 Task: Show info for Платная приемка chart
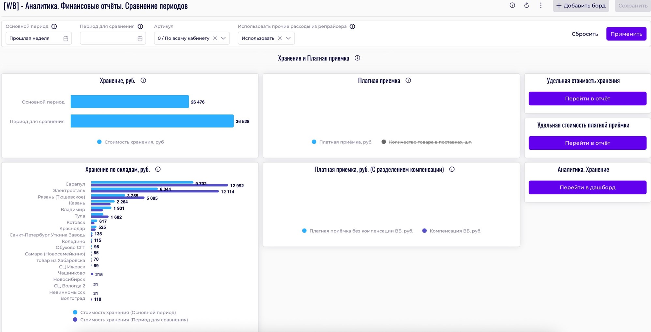(408, 81)
